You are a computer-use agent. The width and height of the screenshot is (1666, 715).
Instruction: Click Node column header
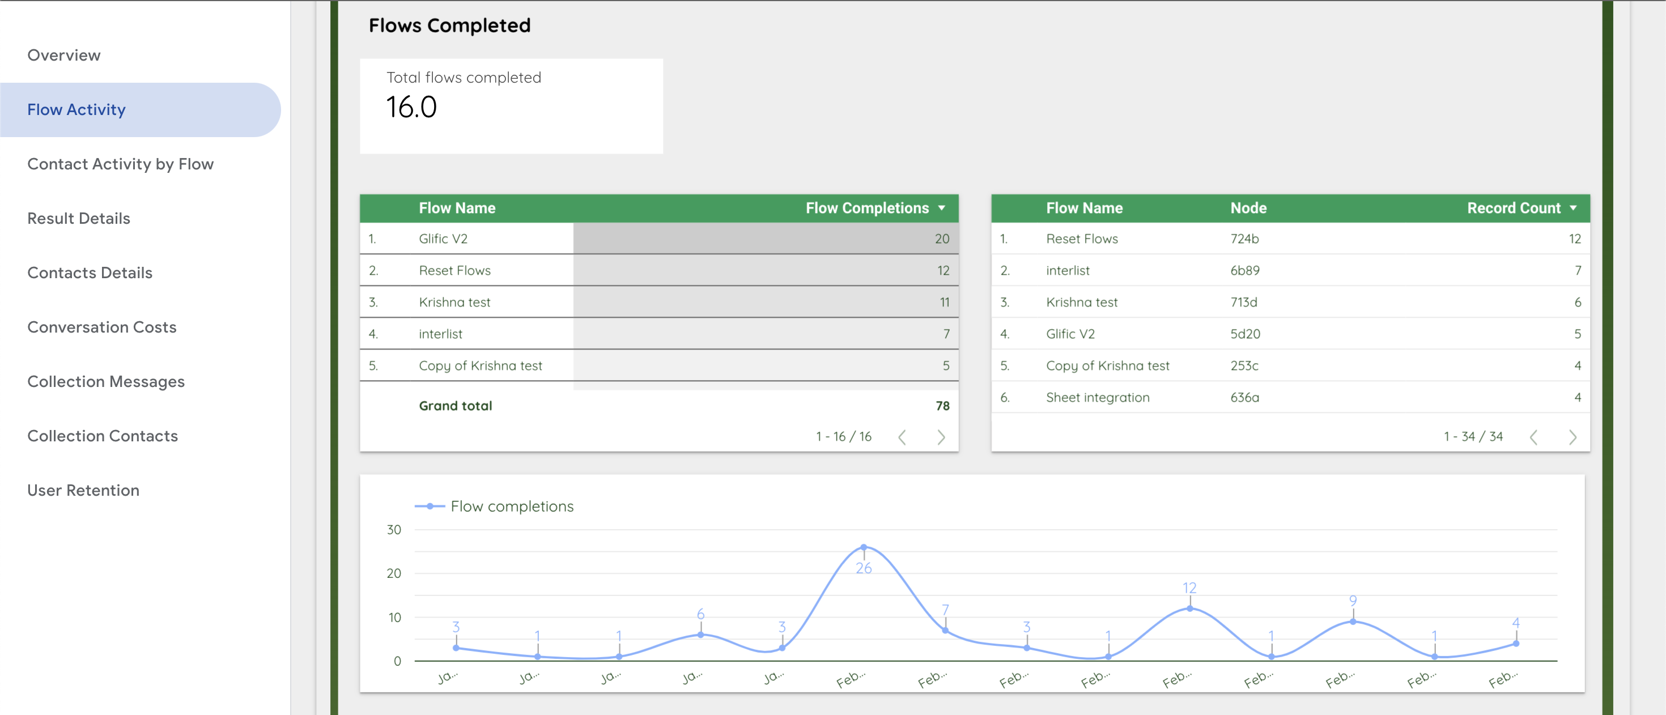coord(1248,208)
